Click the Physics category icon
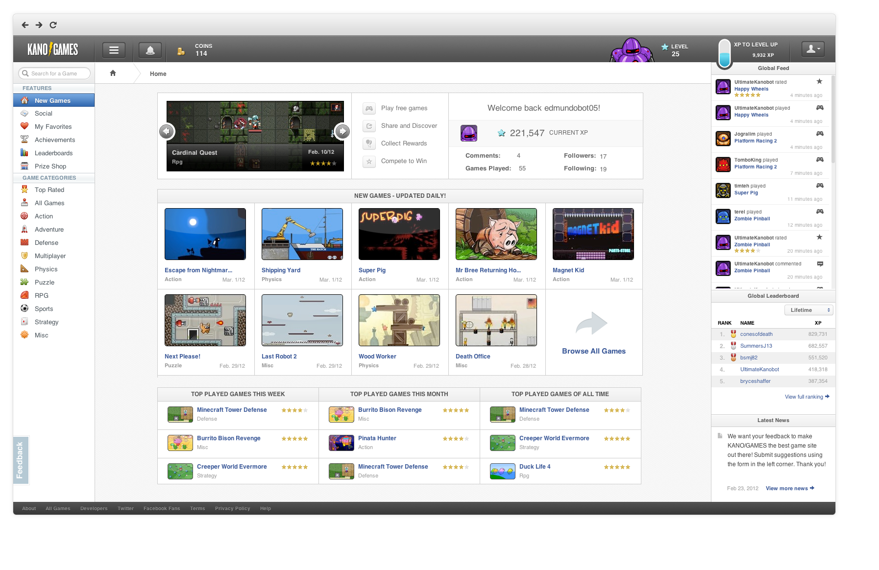The width and height of the screenshot is (879, 570). click(x=24, y=269)
